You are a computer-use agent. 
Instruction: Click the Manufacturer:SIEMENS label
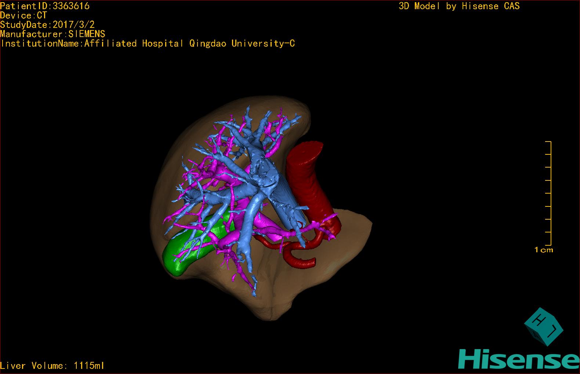tap(52, 34)
